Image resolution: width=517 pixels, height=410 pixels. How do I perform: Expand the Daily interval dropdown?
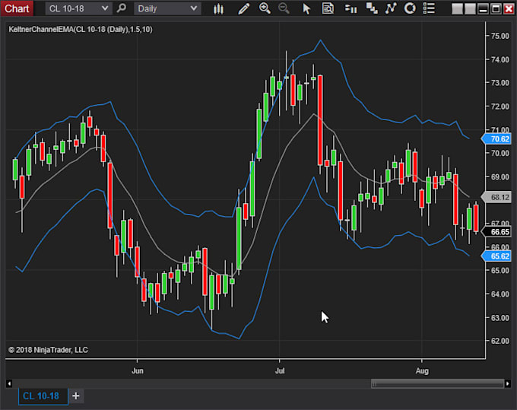(167, 8)
